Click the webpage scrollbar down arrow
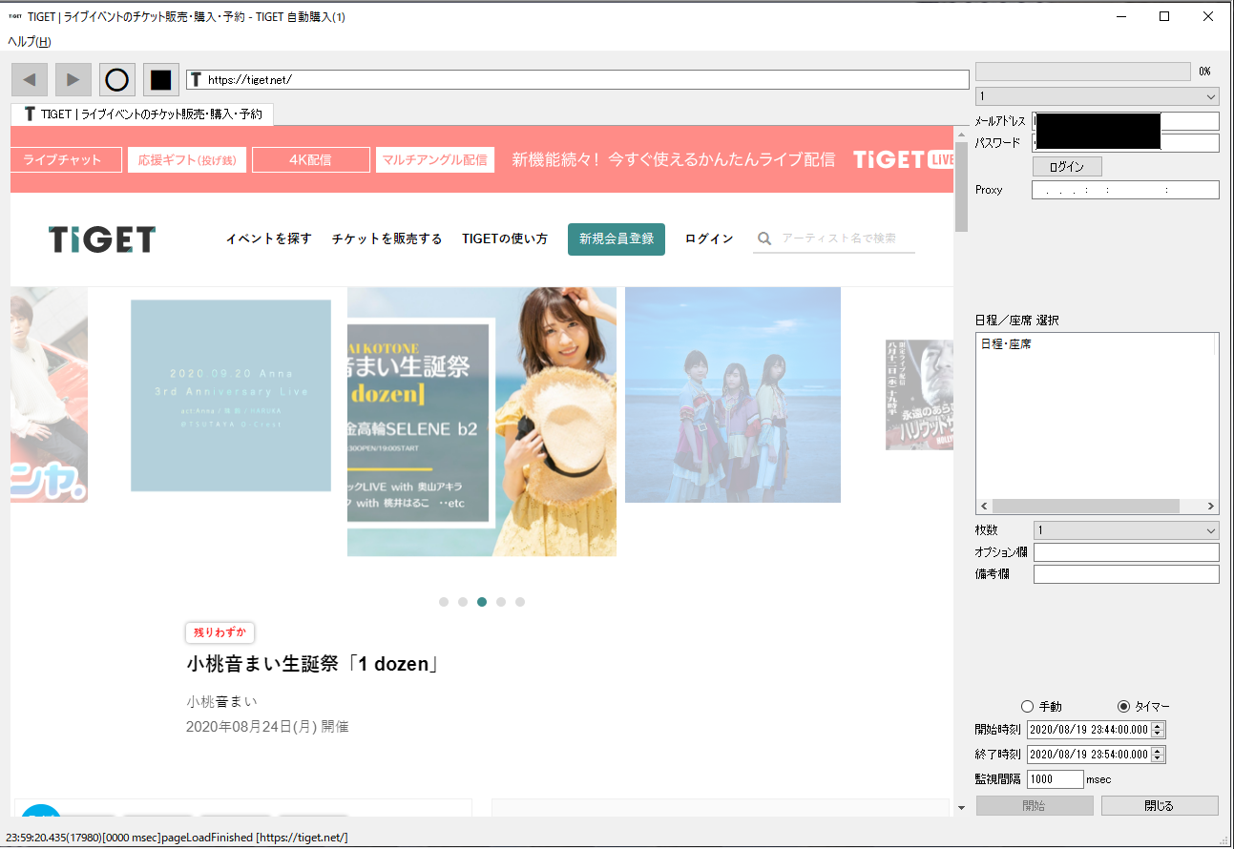Viewport: 1234px width, 849px height. pos(961,808)
